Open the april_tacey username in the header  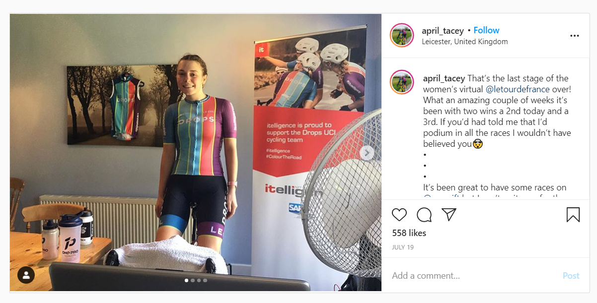pos(443,30)
